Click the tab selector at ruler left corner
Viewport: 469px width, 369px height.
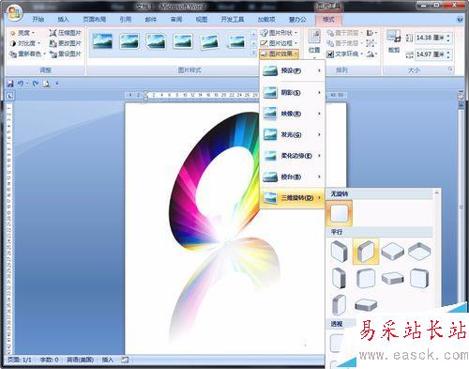pyautogui.click(x=9, y=96)
